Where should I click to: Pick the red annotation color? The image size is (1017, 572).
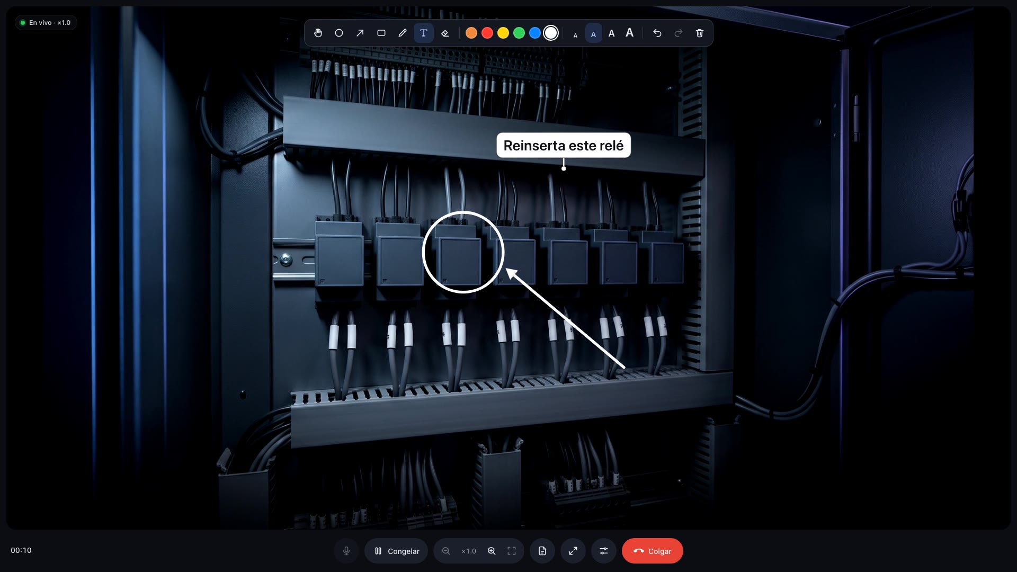[487, 33]
